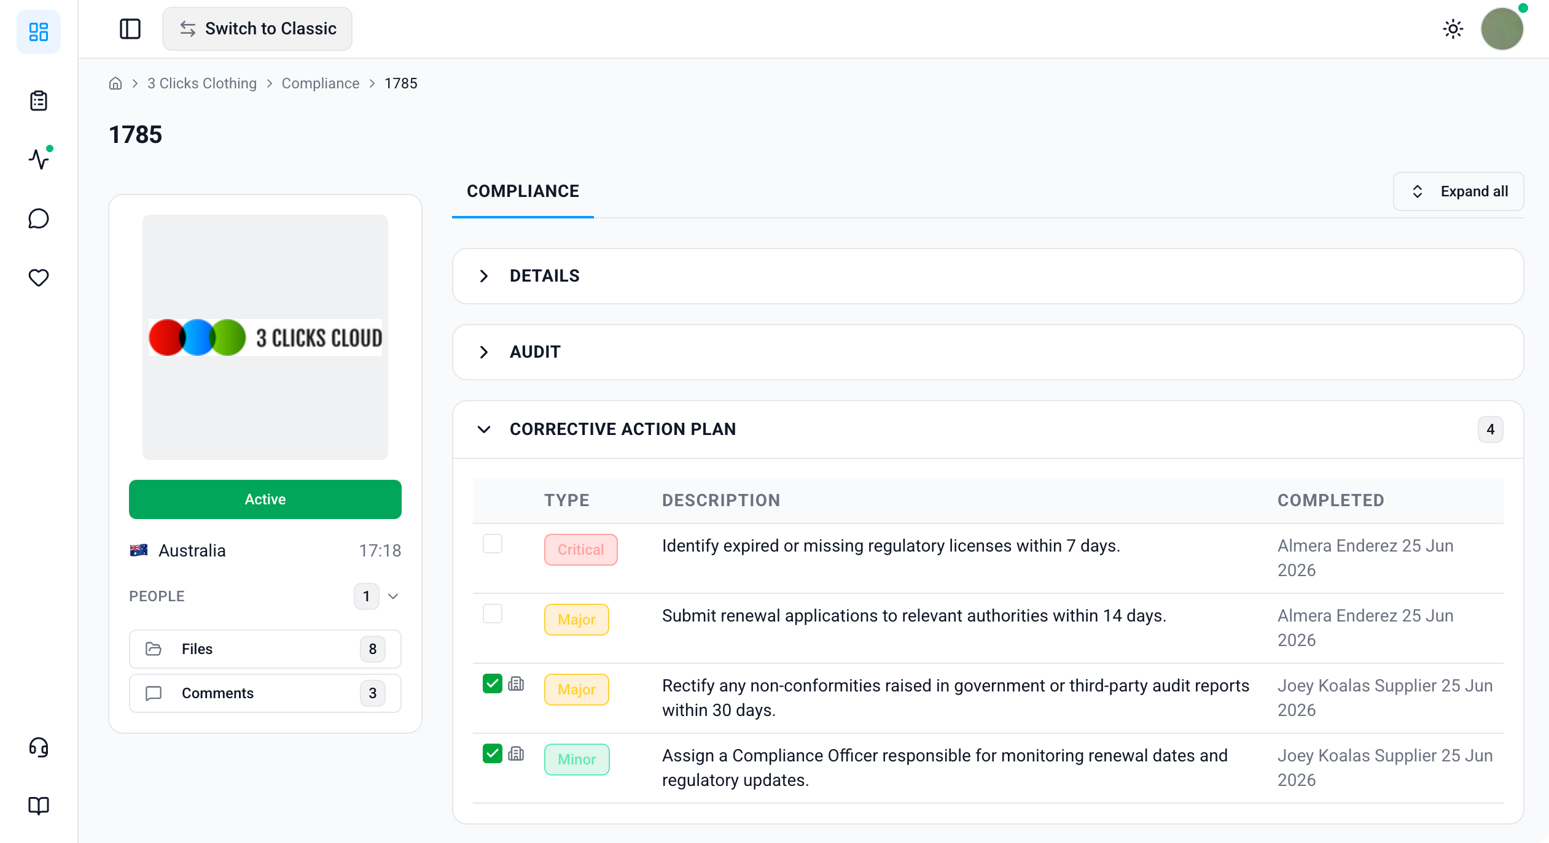Uncheck the Assign Compliance Officer checkbox
The width and height of the screenshot is (1549, 843).
point(493,753)
